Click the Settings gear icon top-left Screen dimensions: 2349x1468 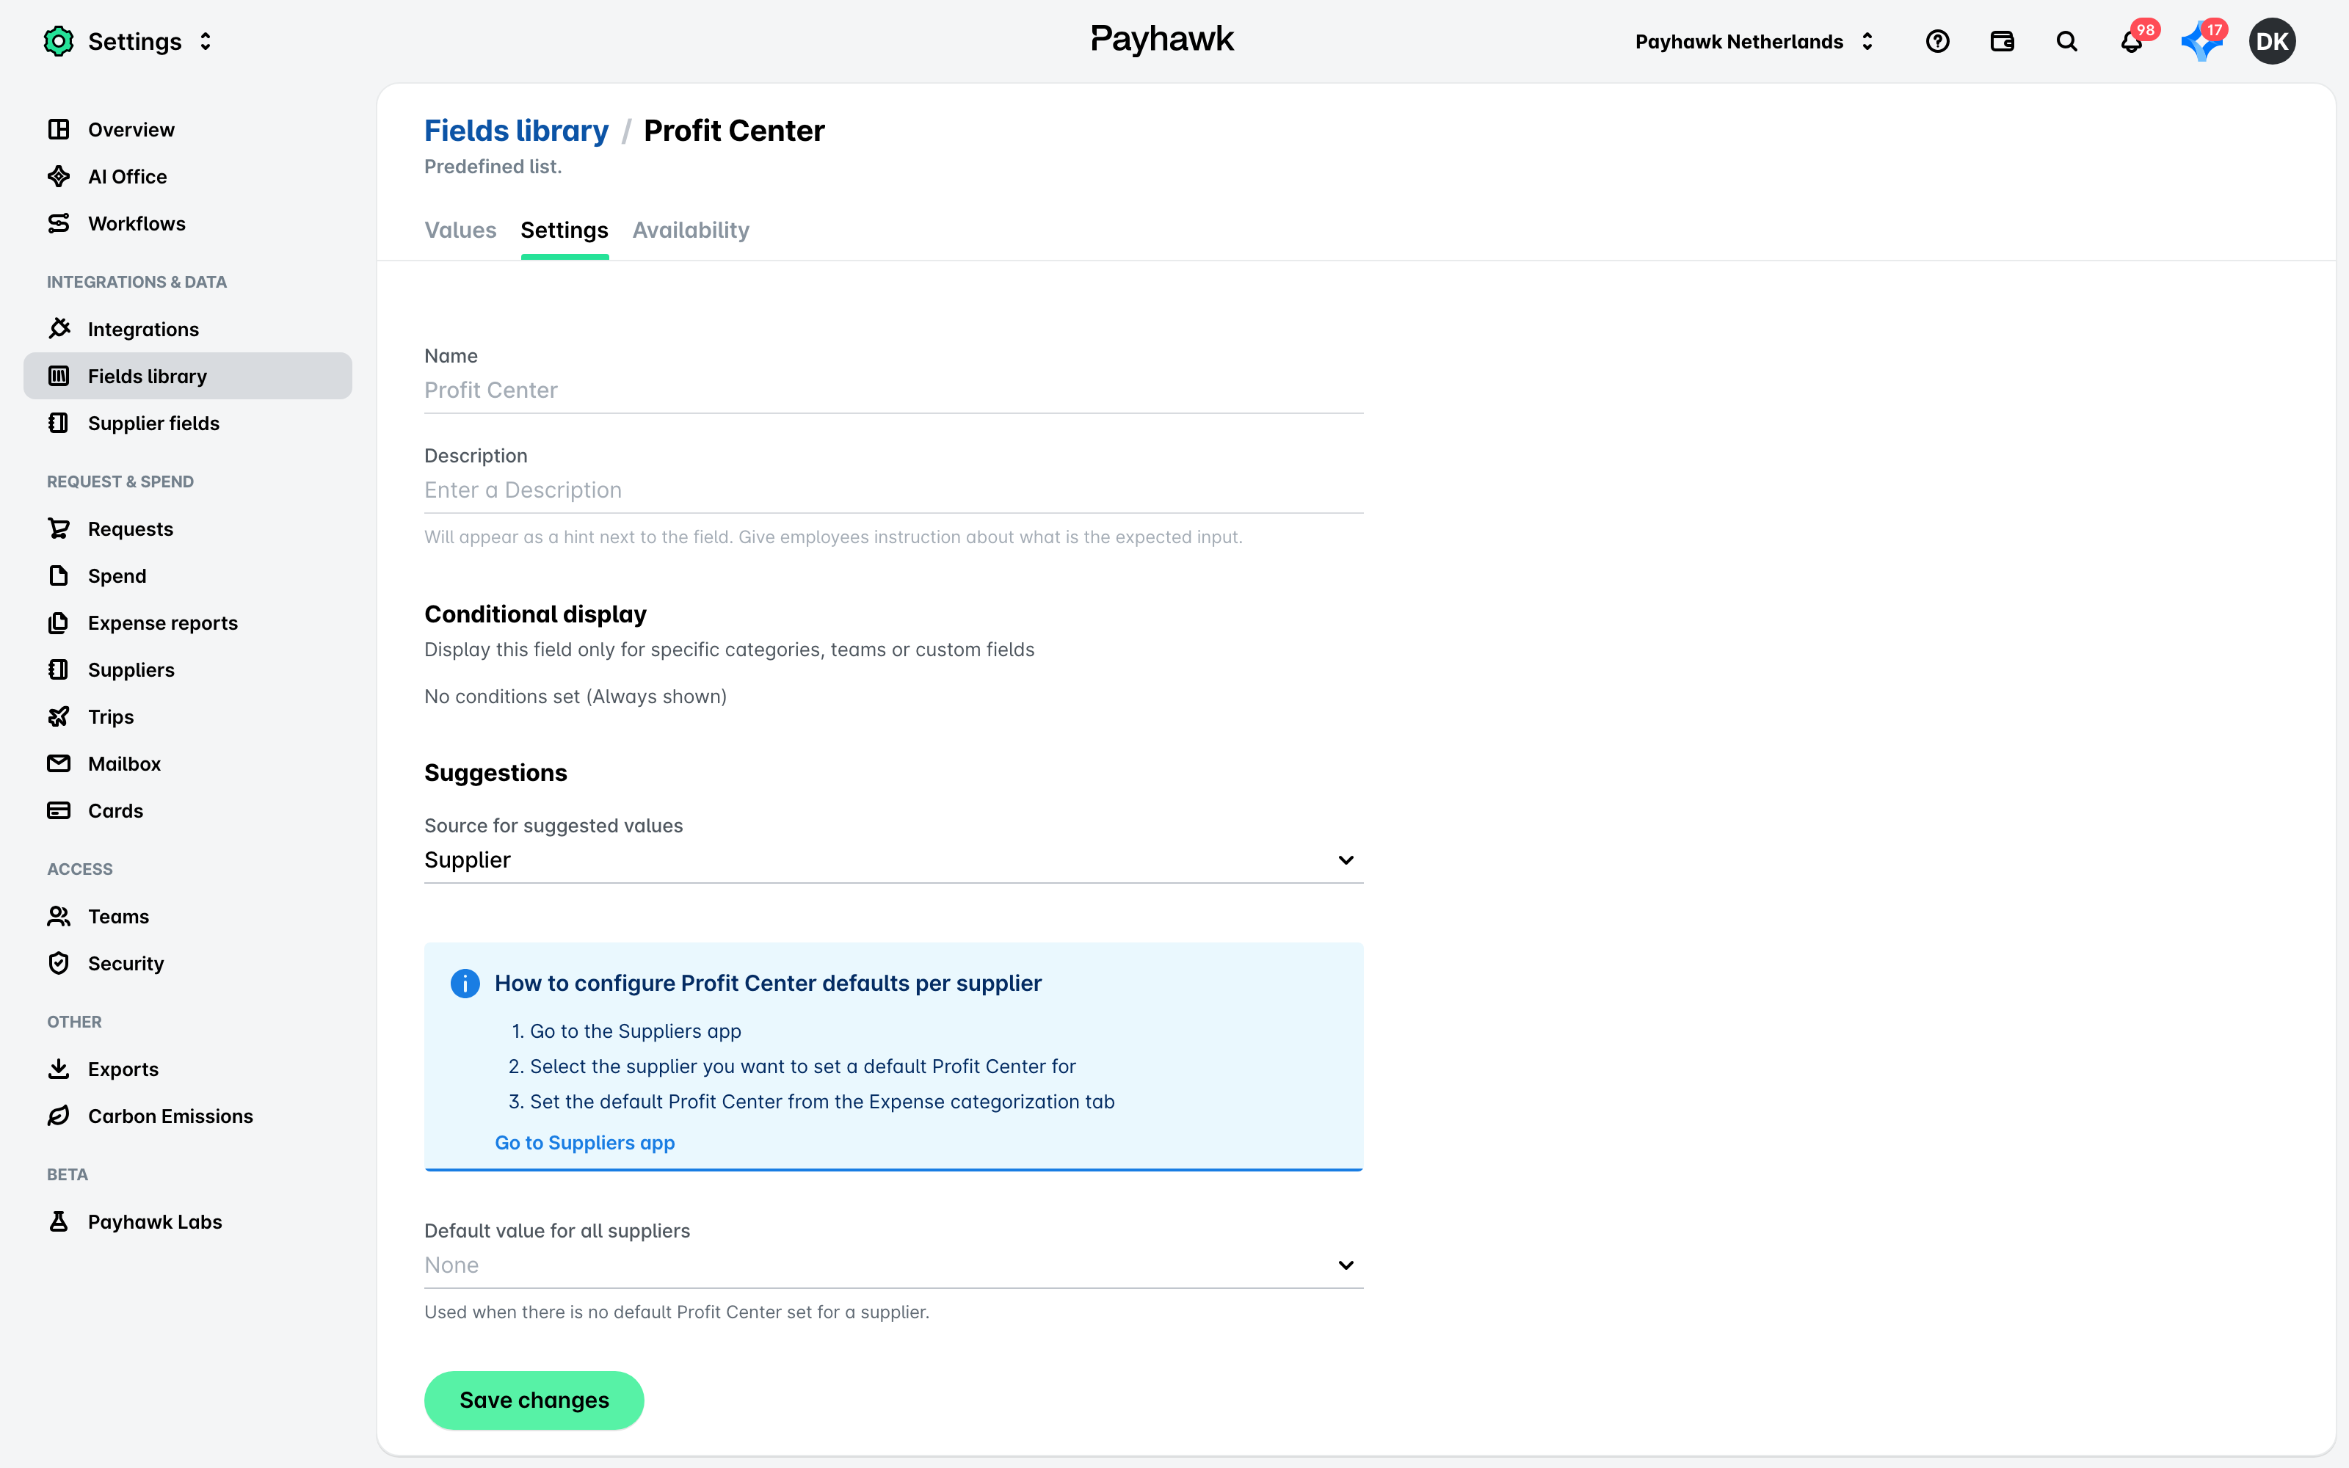(58, 42)
